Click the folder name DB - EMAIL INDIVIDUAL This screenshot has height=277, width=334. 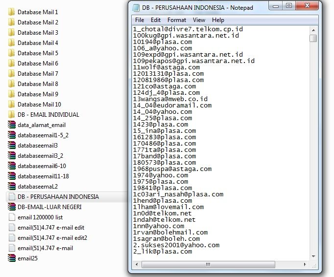coord(48,115)
